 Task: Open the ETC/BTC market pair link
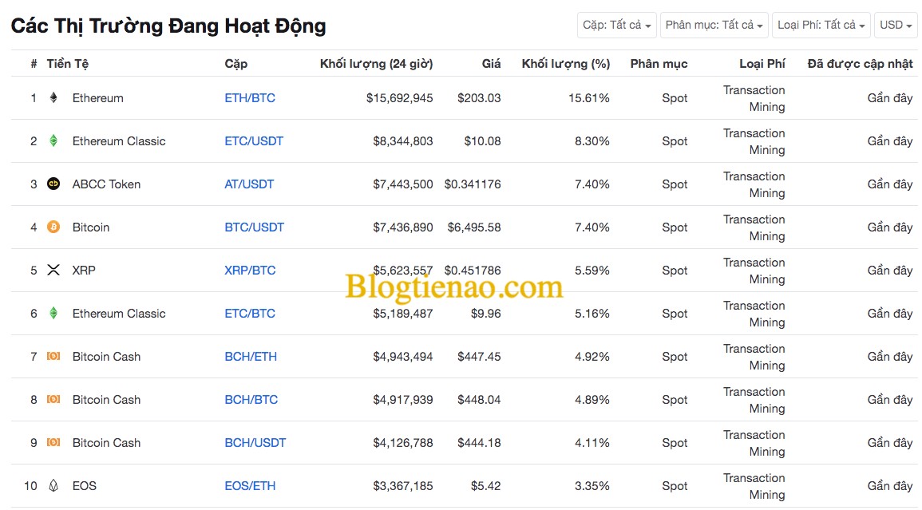coord(250,314)
